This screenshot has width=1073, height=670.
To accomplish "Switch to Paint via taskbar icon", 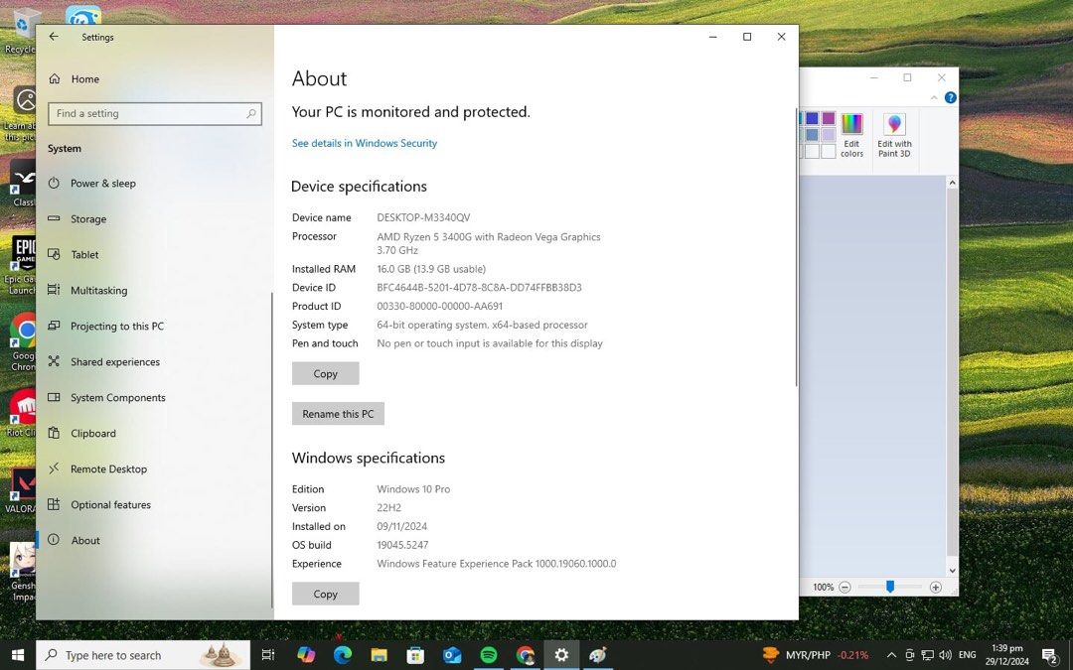I will pos(597,655).
